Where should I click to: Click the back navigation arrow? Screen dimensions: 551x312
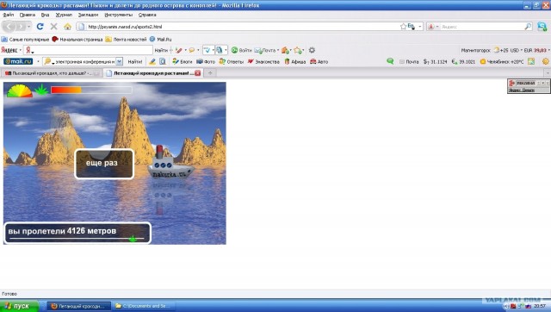[9, 27]
